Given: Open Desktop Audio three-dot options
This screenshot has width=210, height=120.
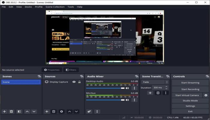Looking at the screenshot, I should click(x=134, y=88).
